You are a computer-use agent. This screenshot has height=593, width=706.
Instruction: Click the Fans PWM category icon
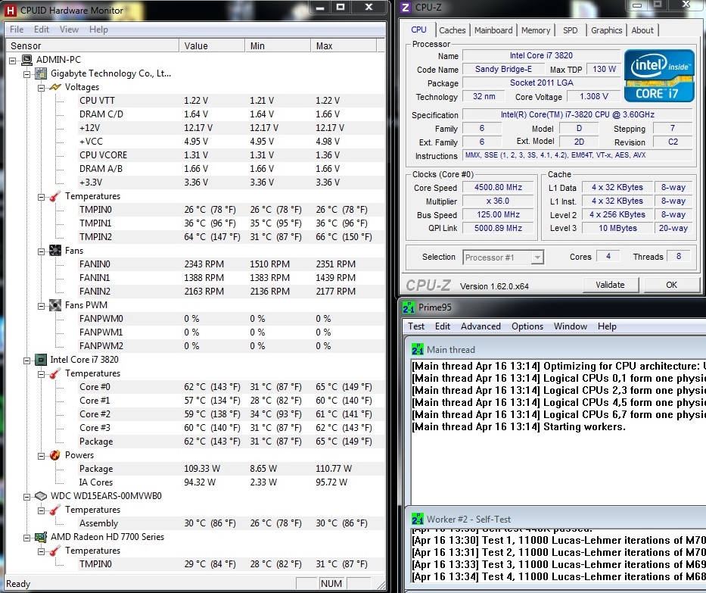click(55, 305)
